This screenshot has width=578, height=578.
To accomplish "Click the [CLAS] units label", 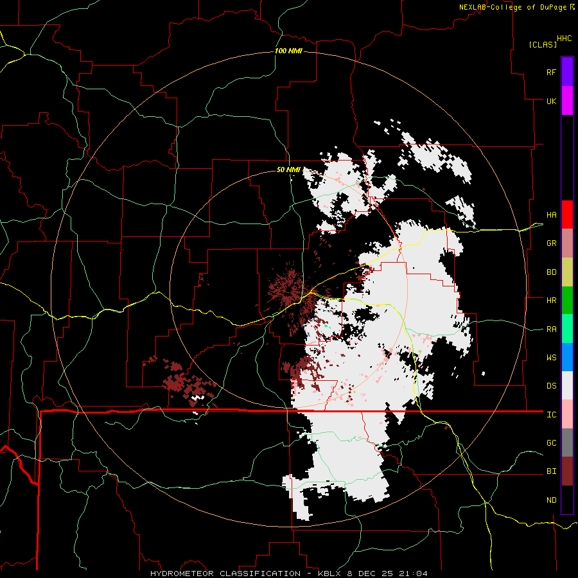I will [x=543, y=44].
